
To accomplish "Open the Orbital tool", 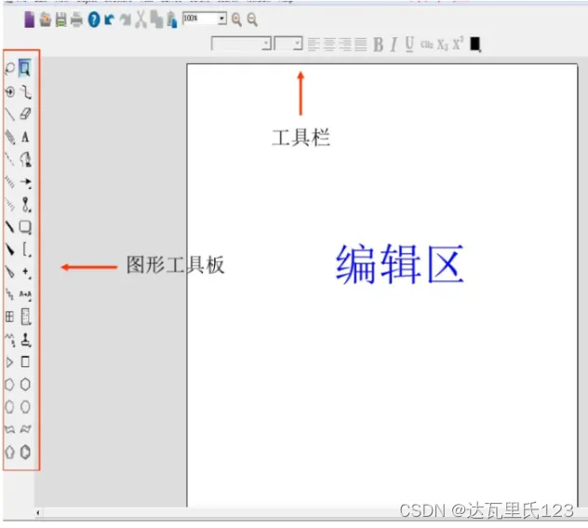I will (26, 205).
